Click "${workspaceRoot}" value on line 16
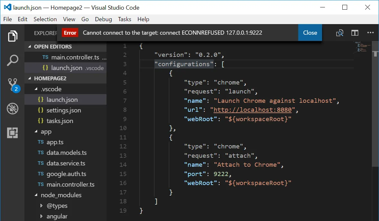This screenshot has height=221, width=379. (258, 183)
